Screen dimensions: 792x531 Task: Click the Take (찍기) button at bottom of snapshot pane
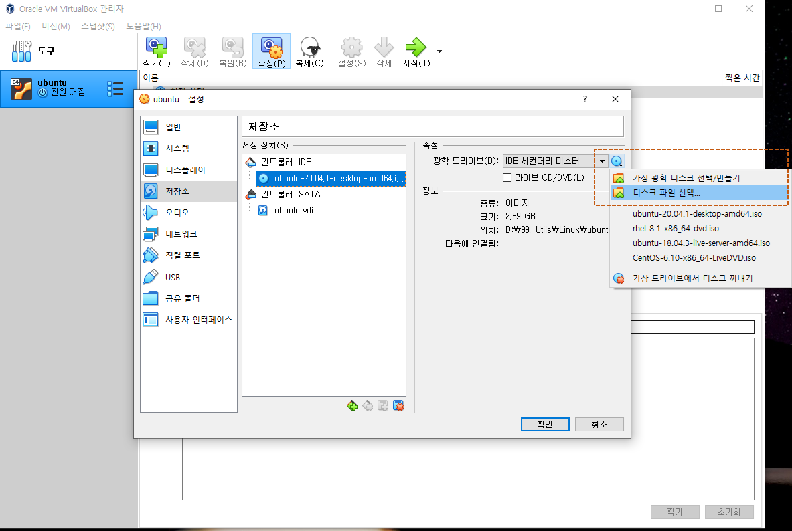675,512
